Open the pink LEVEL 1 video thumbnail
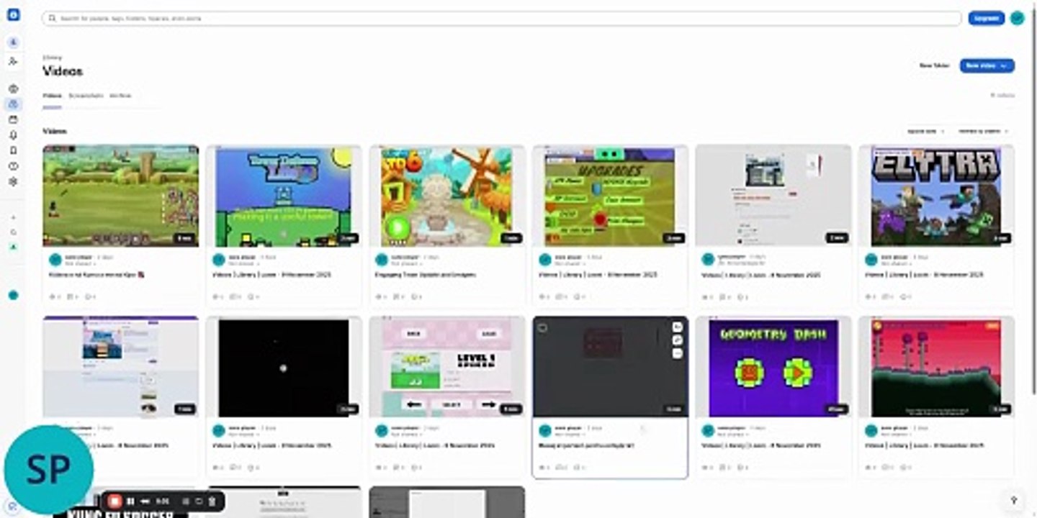The width and height of the screenshot is (1037, 518). pos(447,367)
